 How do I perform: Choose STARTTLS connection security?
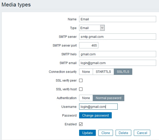click(x=103, y=72)
